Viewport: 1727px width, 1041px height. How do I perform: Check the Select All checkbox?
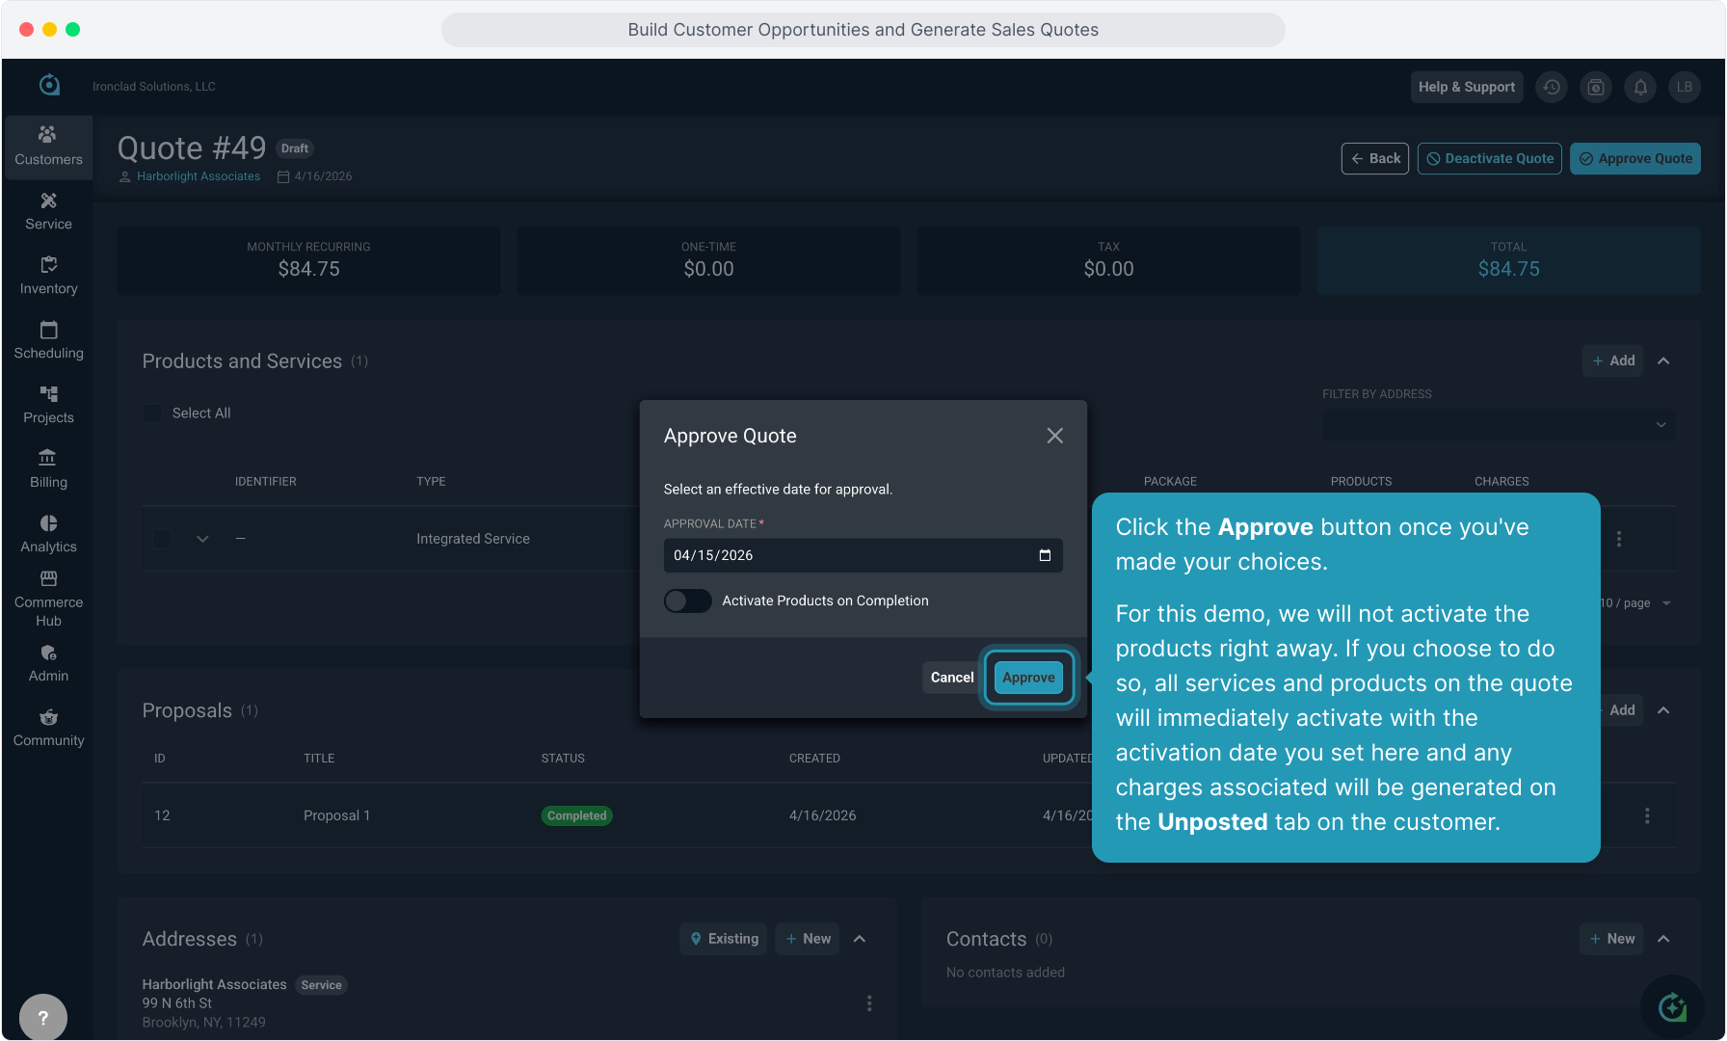point(152,413)
